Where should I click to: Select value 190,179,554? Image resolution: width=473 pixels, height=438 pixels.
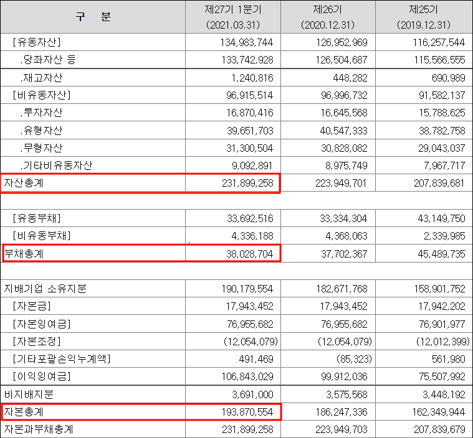click(x=247, y=289)
